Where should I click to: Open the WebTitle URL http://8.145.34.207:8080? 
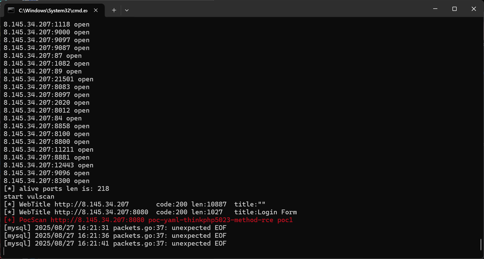(101, 212)
